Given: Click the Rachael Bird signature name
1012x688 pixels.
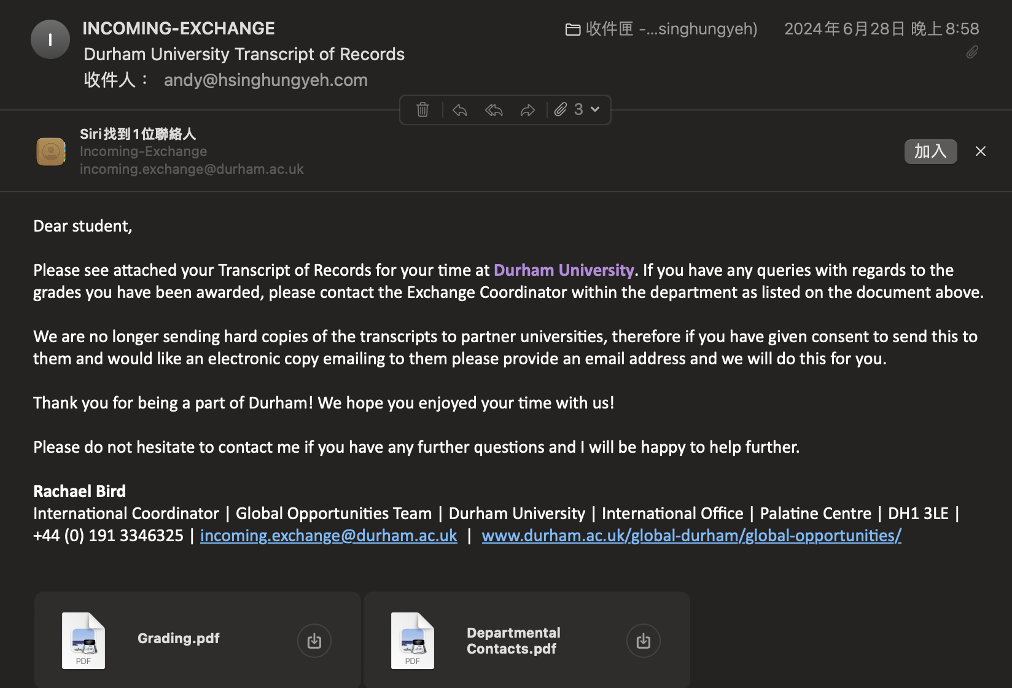Looking at the screenshot, I should tap(79, 491).
